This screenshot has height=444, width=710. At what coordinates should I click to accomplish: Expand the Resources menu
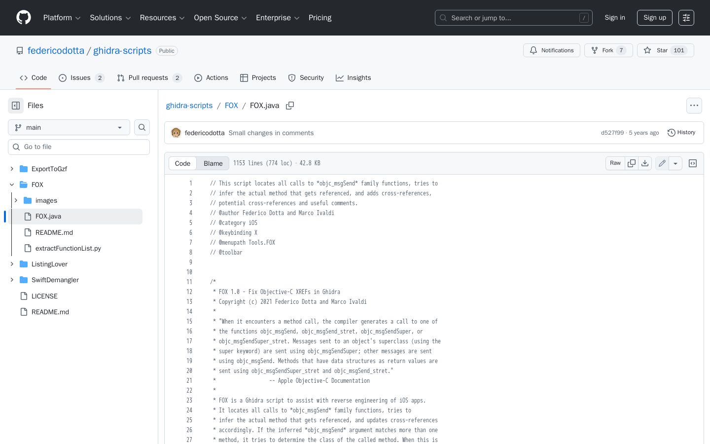pyautogui.click(x=162, y=18)
